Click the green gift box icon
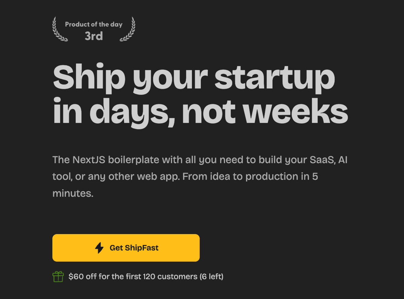This screenshot has height=299, width=404. click(x=58, y=277)
